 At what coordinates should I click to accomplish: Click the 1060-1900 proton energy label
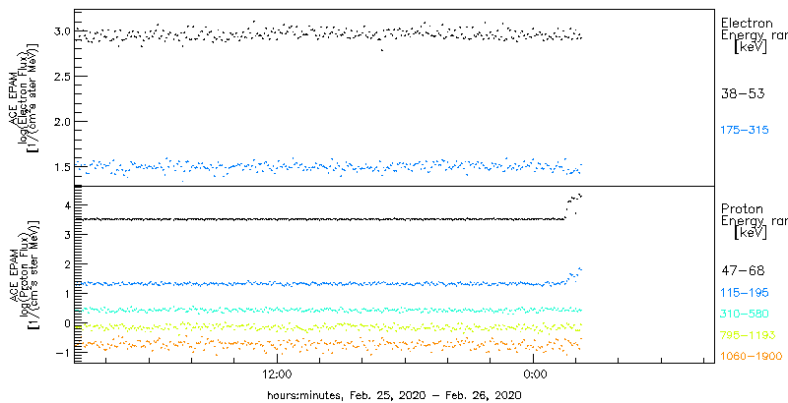(x=751, y=356)
